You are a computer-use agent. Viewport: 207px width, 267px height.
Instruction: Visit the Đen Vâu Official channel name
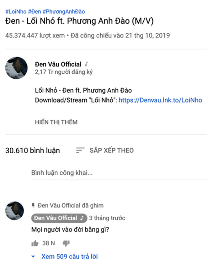pos(58,64)
